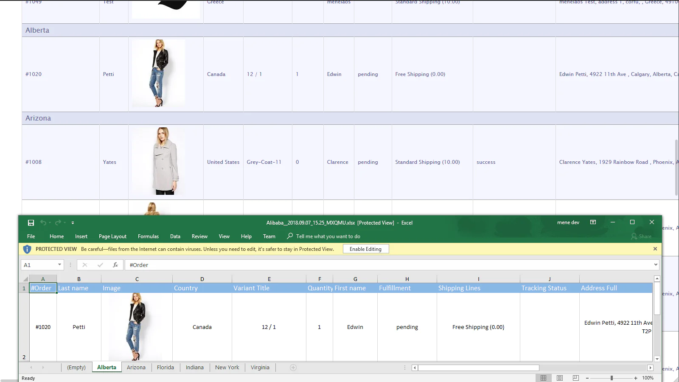Select the Florida sheet tab
The image size is (679, 382).
click(x=165, y=368)
